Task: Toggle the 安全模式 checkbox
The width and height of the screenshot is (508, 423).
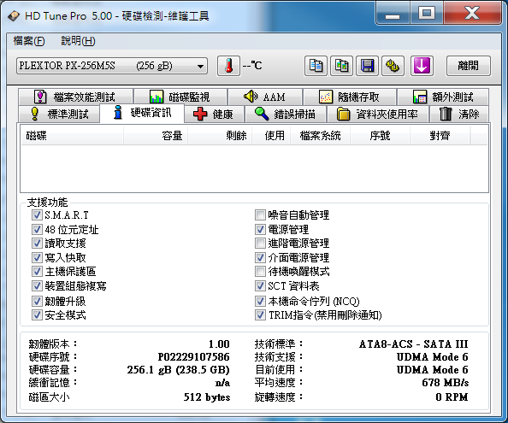Action: (37, 315)
